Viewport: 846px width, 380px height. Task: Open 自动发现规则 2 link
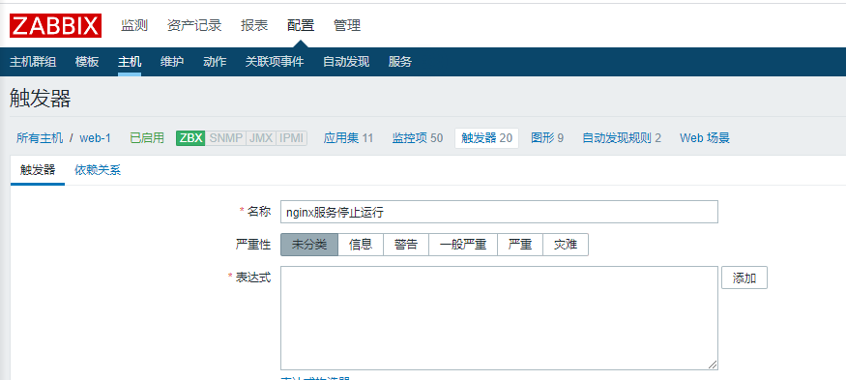point(622,138)
